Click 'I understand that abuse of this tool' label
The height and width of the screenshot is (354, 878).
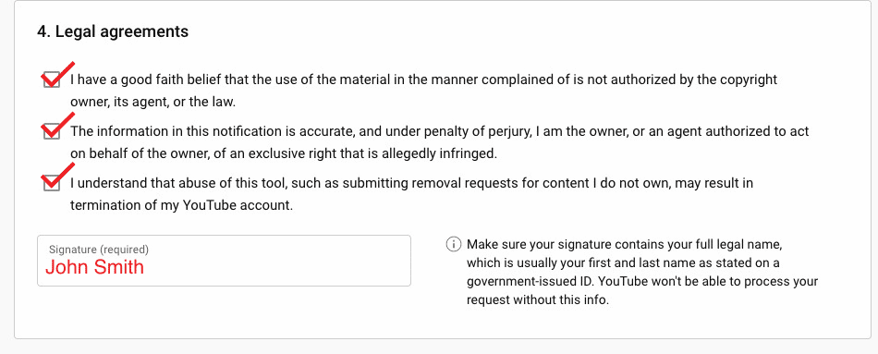(411, 183)
